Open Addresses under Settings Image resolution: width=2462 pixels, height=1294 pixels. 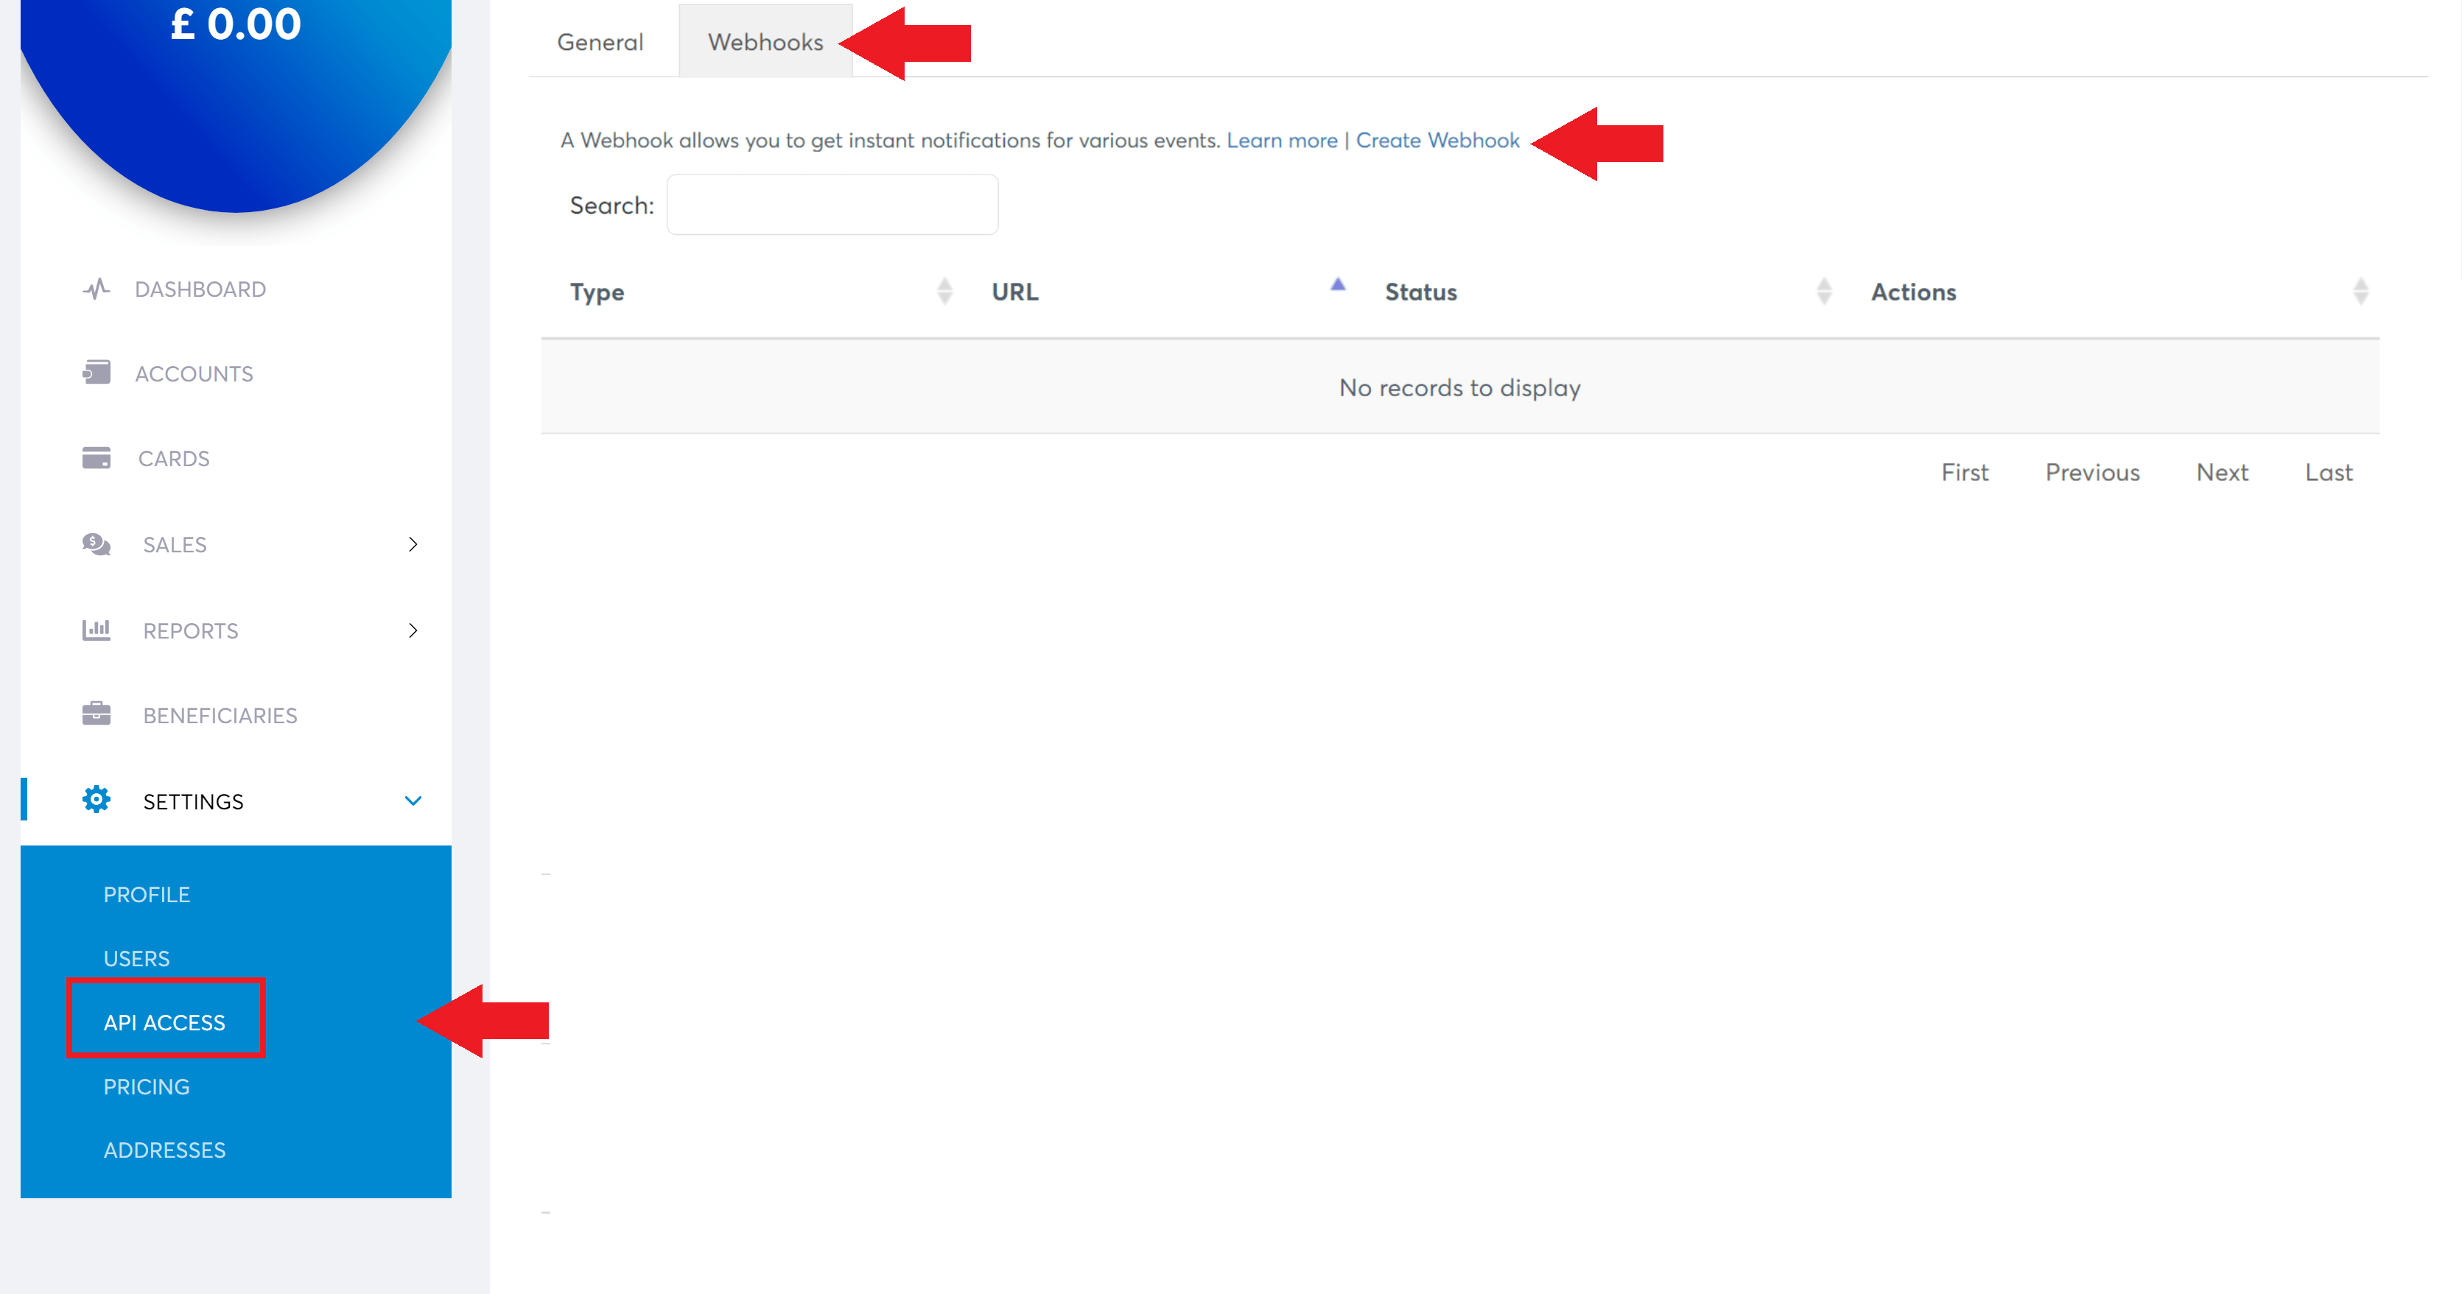coord(164,1150)
